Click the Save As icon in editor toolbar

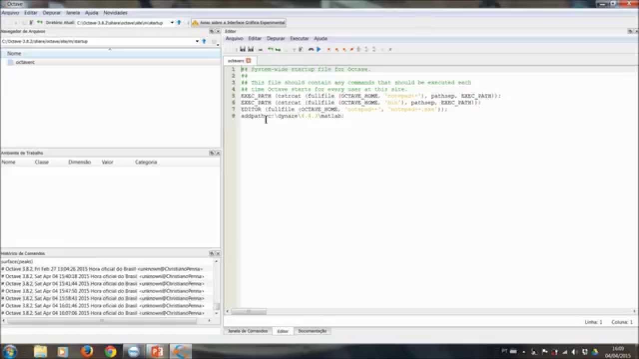[251, 49]
